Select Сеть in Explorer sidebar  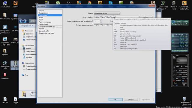point(26,75)
